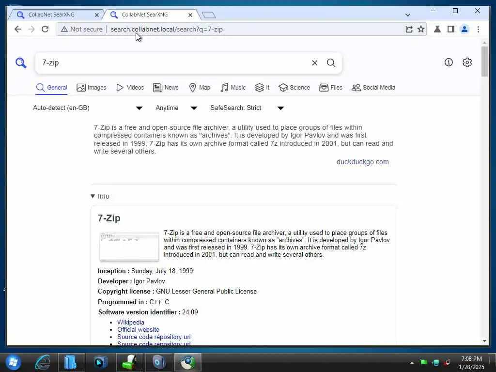
Task: Open the tab search chevron
Action: tap(408, 15)
